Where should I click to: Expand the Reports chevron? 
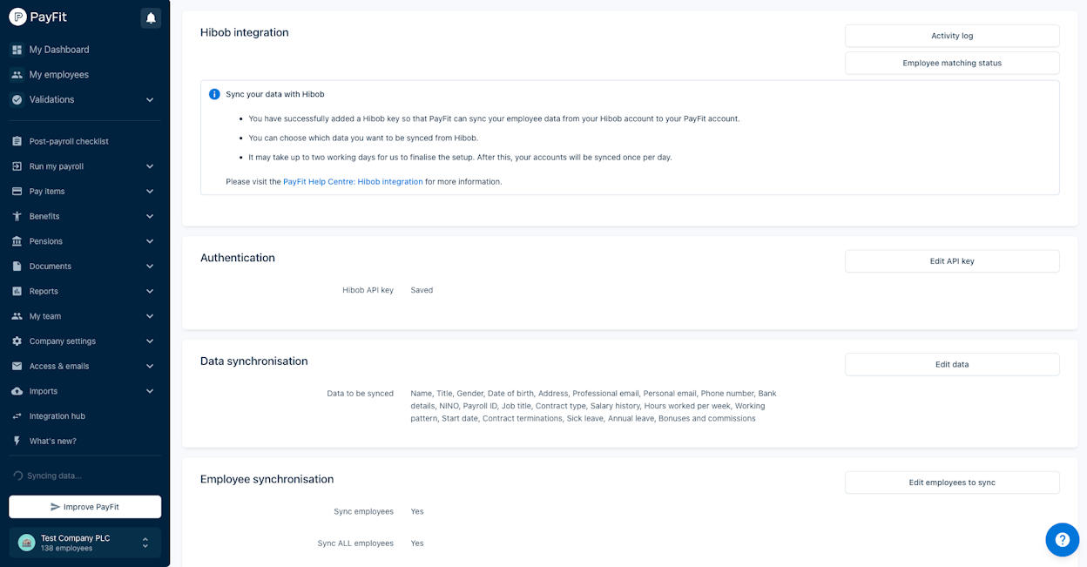coord(150,291)
